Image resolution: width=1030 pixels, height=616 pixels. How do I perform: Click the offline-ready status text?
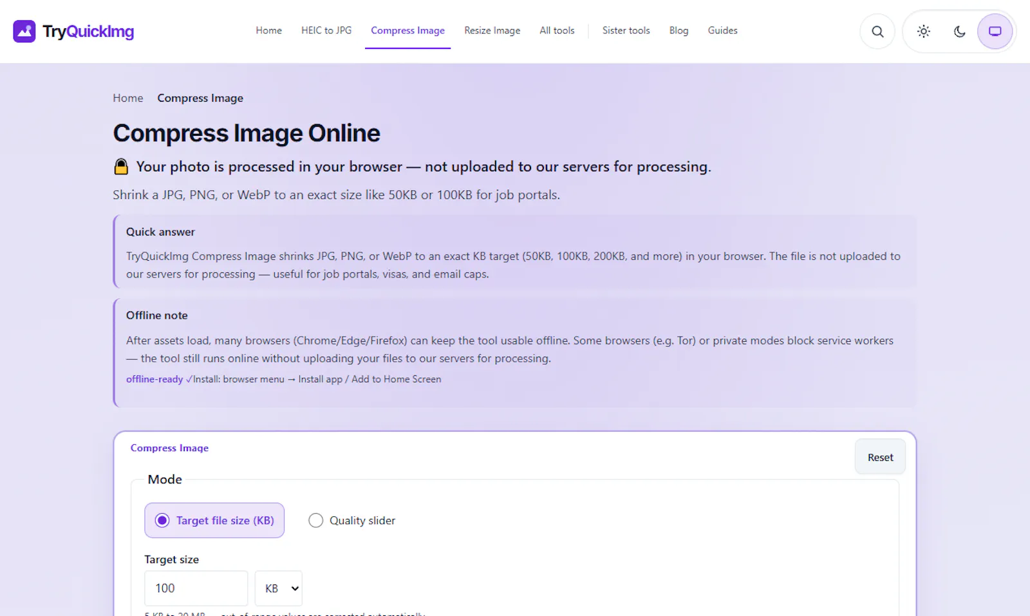[154, 379]
